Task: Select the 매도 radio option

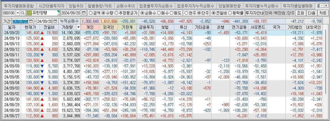Action: (x=176, y=13)
